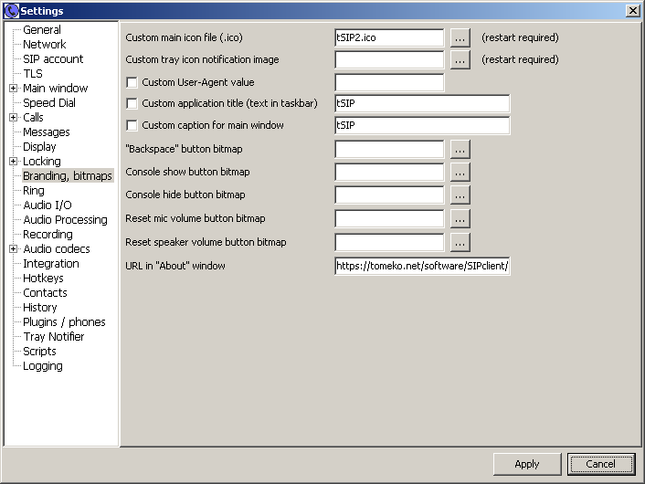Enable Custom User-Agent value checkbox

click(x=132, y=83)
